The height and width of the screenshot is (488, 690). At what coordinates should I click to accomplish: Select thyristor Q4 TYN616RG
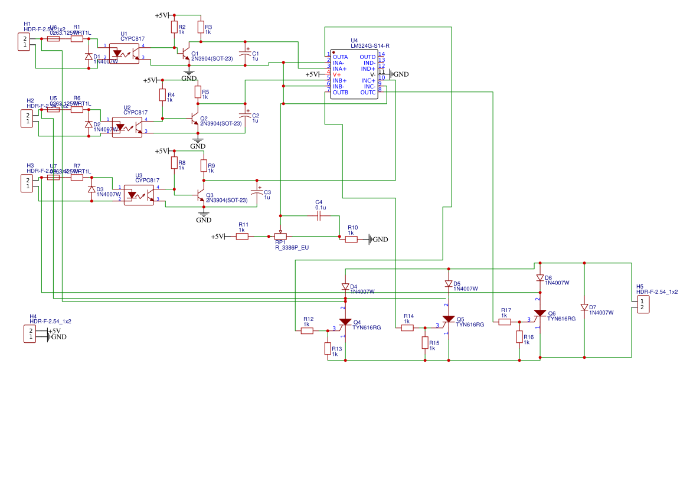345,322
